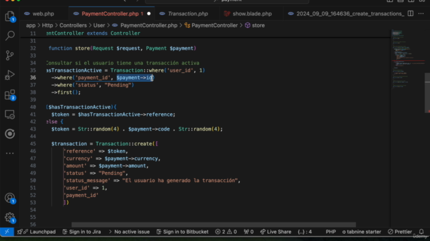Click the selected $payment->id text
Image resolution: width=430 pixels, height=241 pixels.
pos(135,78)
